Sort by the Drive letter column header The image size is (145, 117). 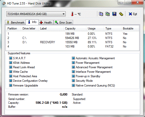(30, 28)
